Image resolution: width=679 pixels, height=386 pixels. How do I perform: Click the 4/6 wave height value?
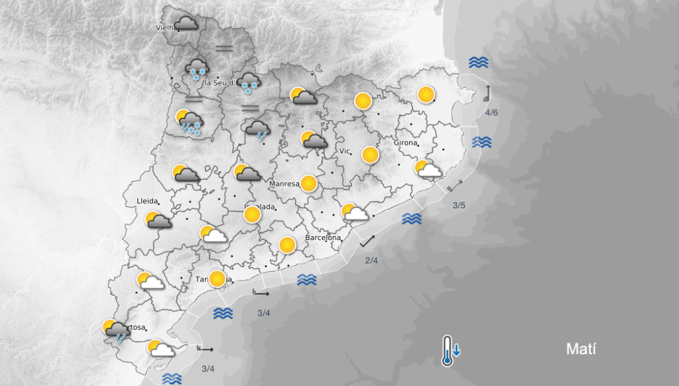491,113
